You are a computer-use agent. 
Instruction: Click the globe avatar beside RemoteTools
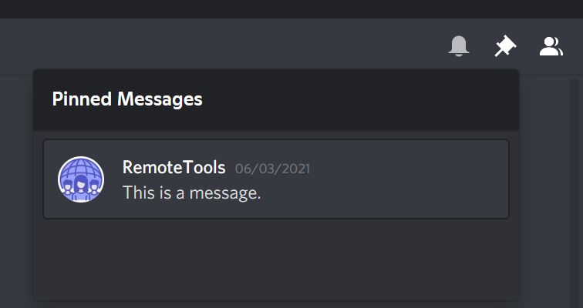pos(81,179)
